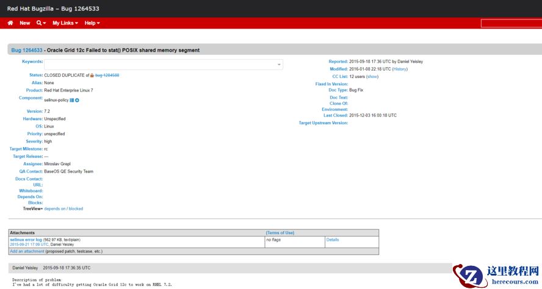This screenshot has height=289, width=542.
Task: Open the New bug menu item
Action: pos(25,23)
